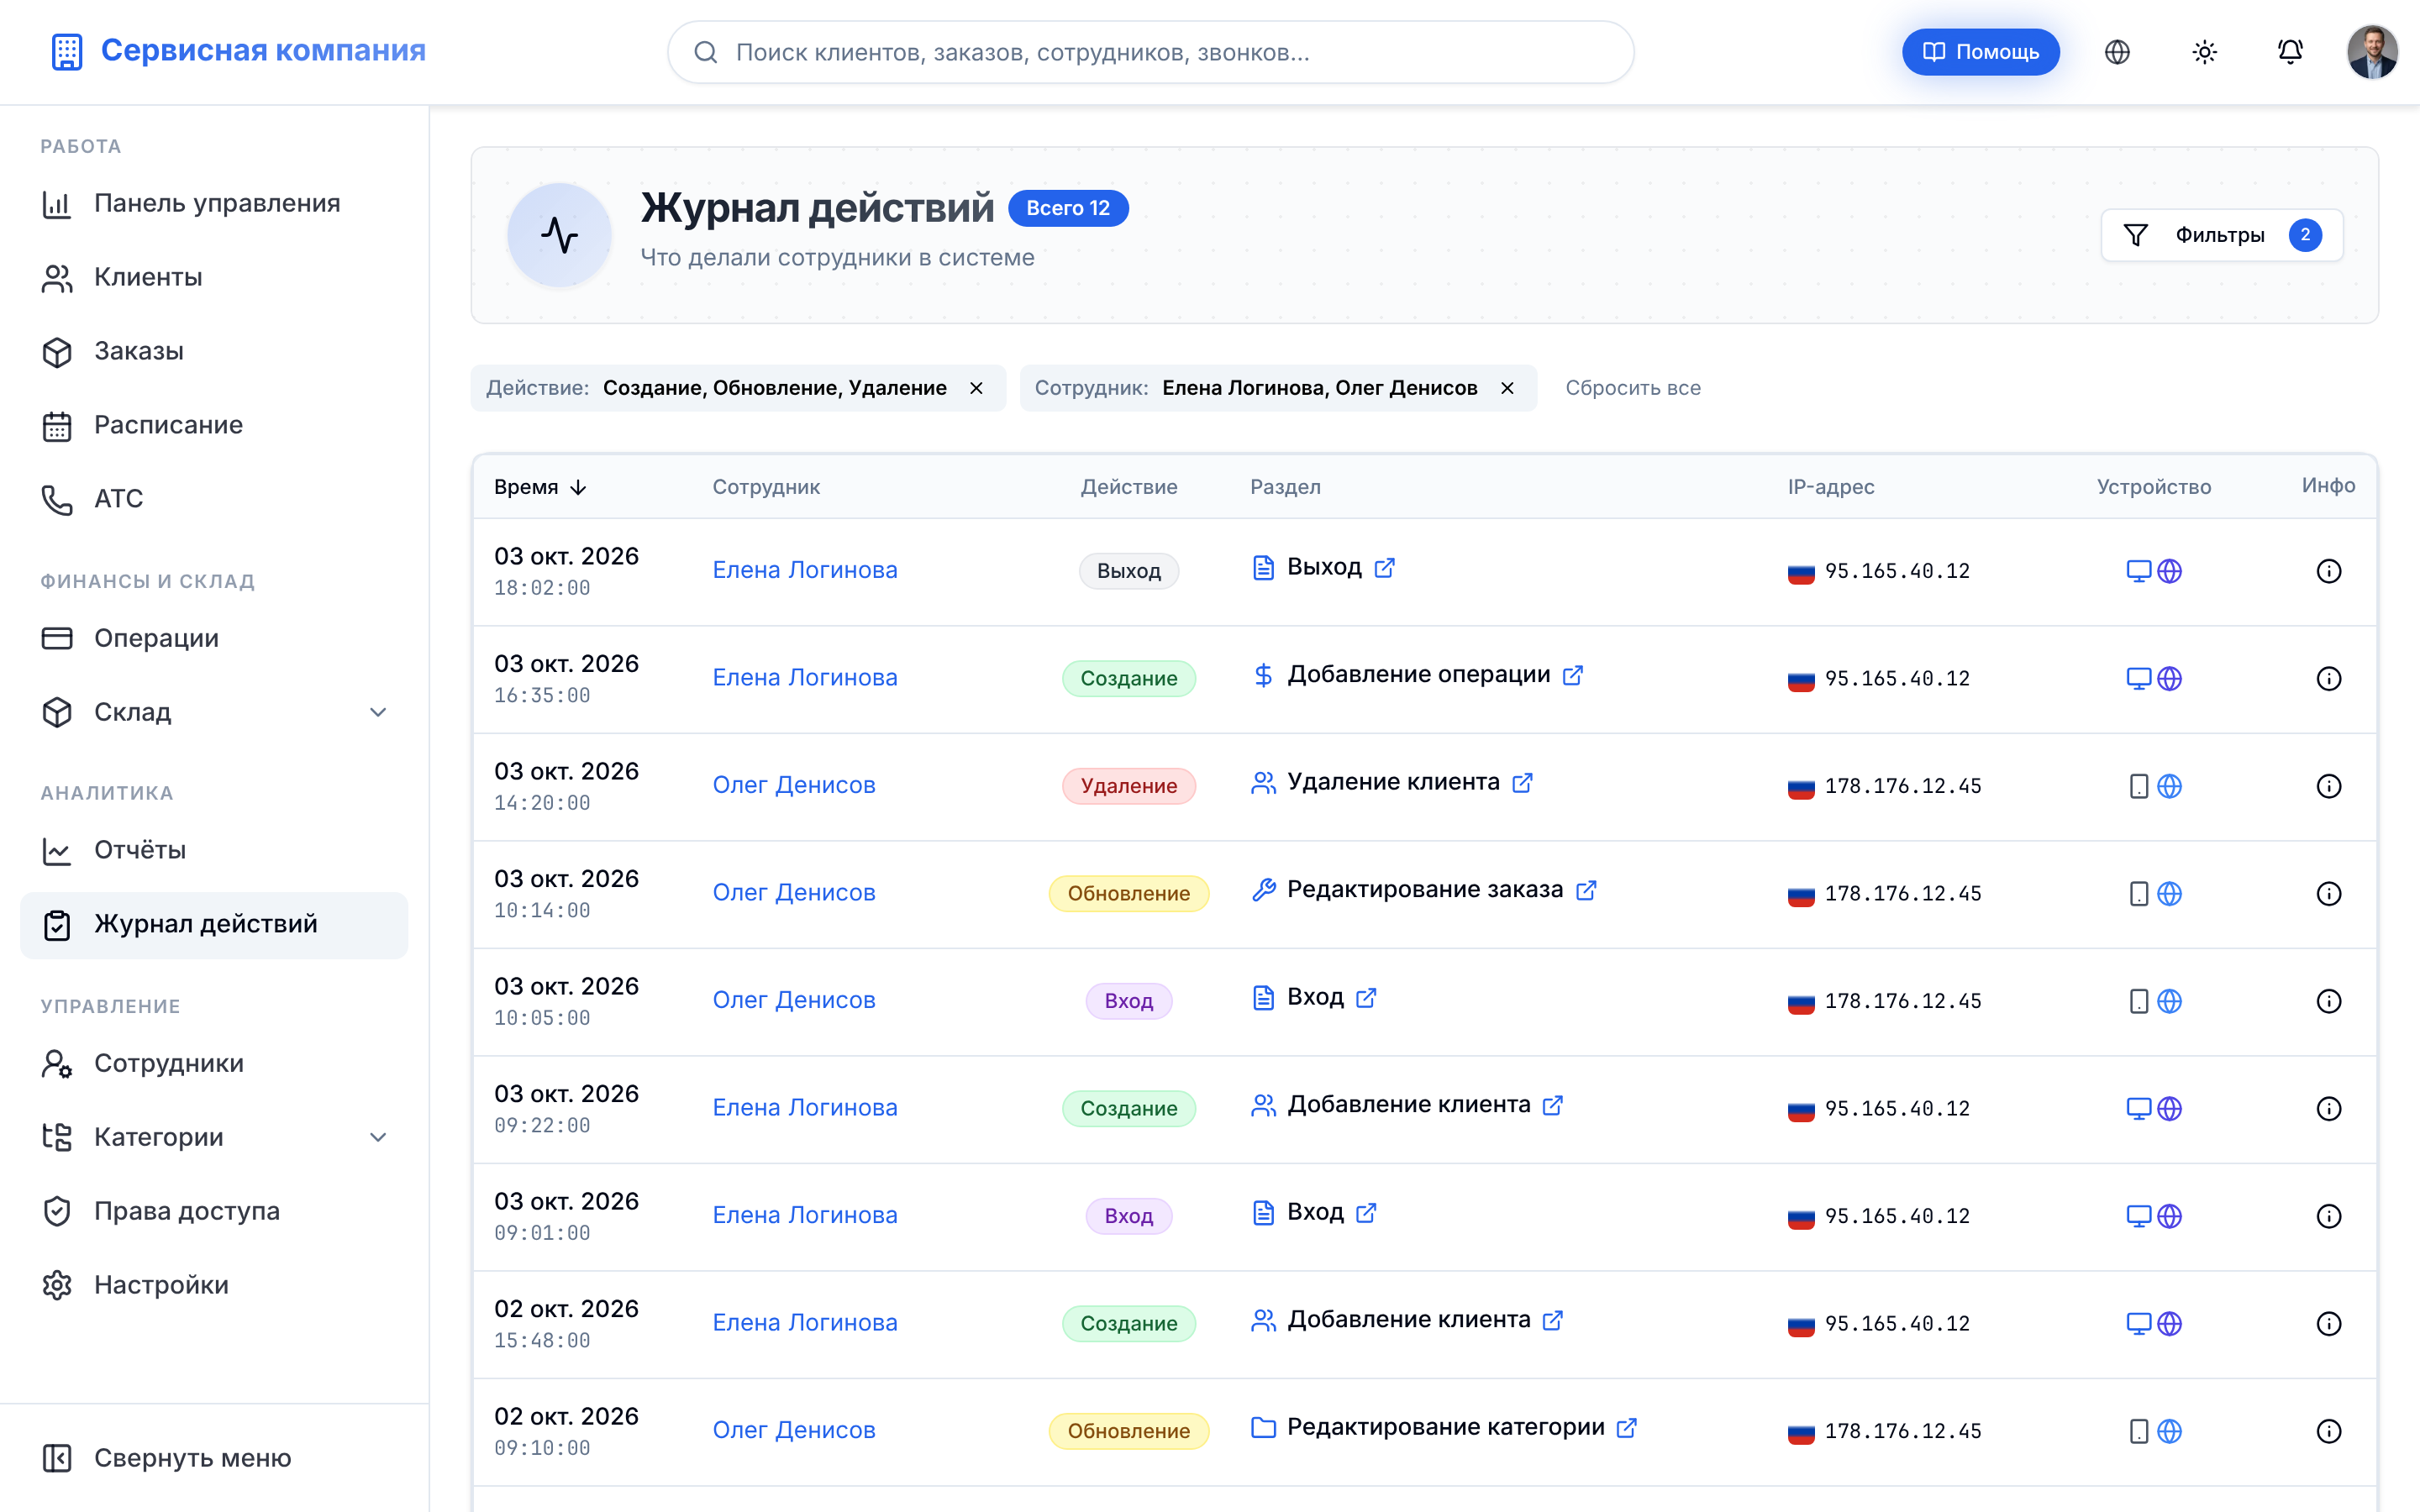Toggle the light theme sun icon
Screen dimensions: 2420x1512
[2204, 52]
